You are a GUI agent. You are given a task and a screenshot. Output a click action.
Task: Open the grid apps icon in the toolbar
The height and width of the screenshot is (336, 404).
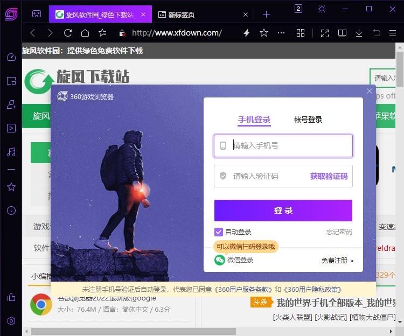301,33
